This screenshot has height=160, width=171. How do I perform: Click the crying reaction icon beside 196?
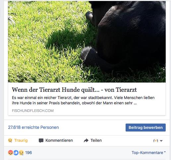[x=21, y=153]
